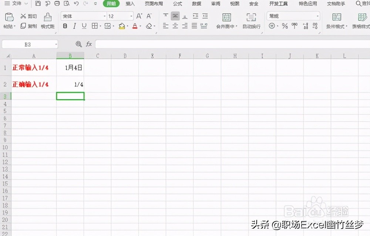Select the column C header
Screen dimensions: 370x236
(x=97, y=56)
